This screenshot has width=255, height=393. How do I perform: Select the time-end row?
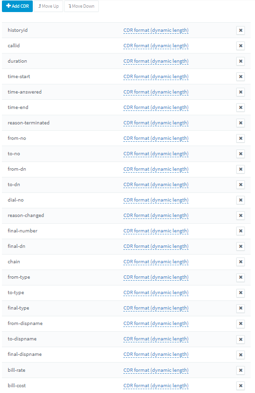(126, 107)
